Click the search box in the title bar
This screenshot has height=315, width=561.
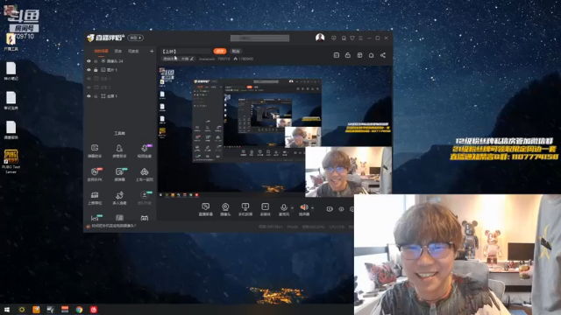[259, 38]
